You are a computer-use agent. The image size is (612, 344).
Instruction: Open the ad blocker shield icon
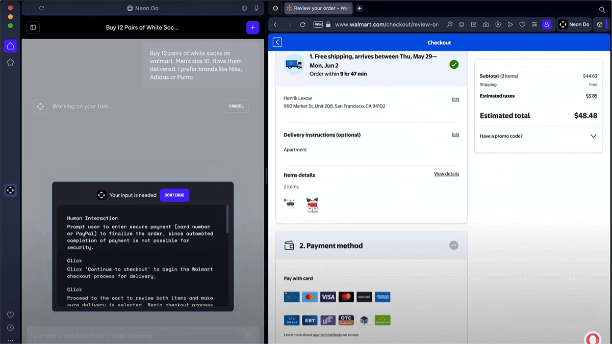tap(498, 24)
